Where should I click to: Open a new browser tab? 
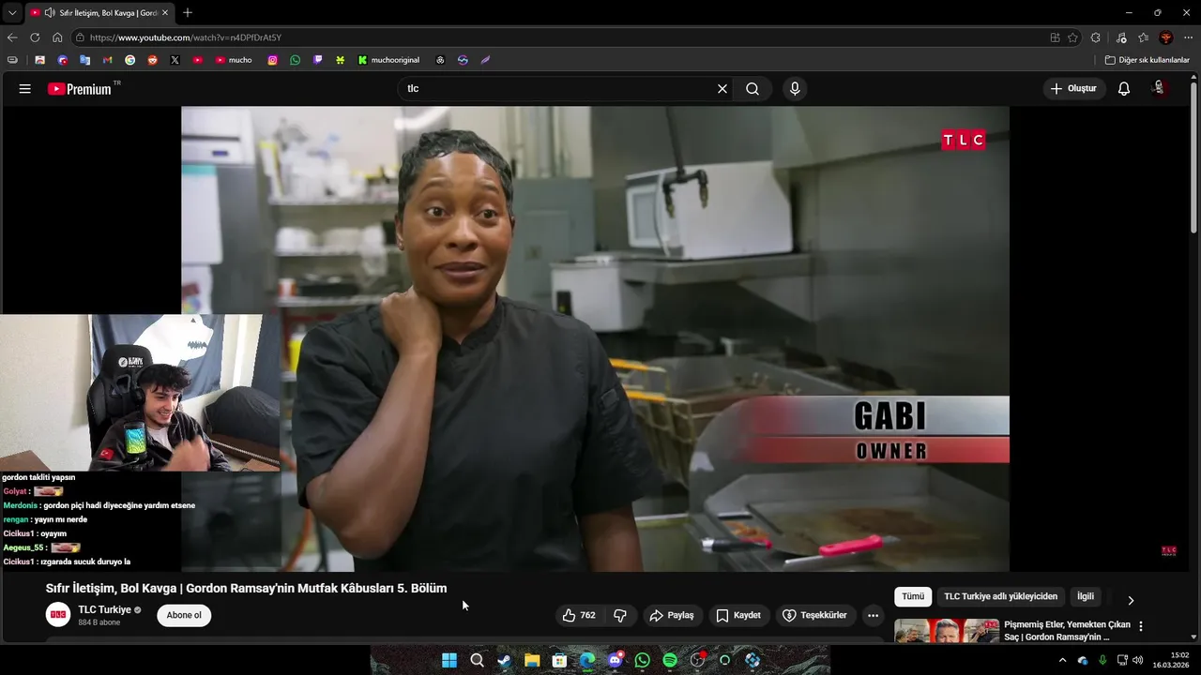pyautogui.click(x=188, y=13)
